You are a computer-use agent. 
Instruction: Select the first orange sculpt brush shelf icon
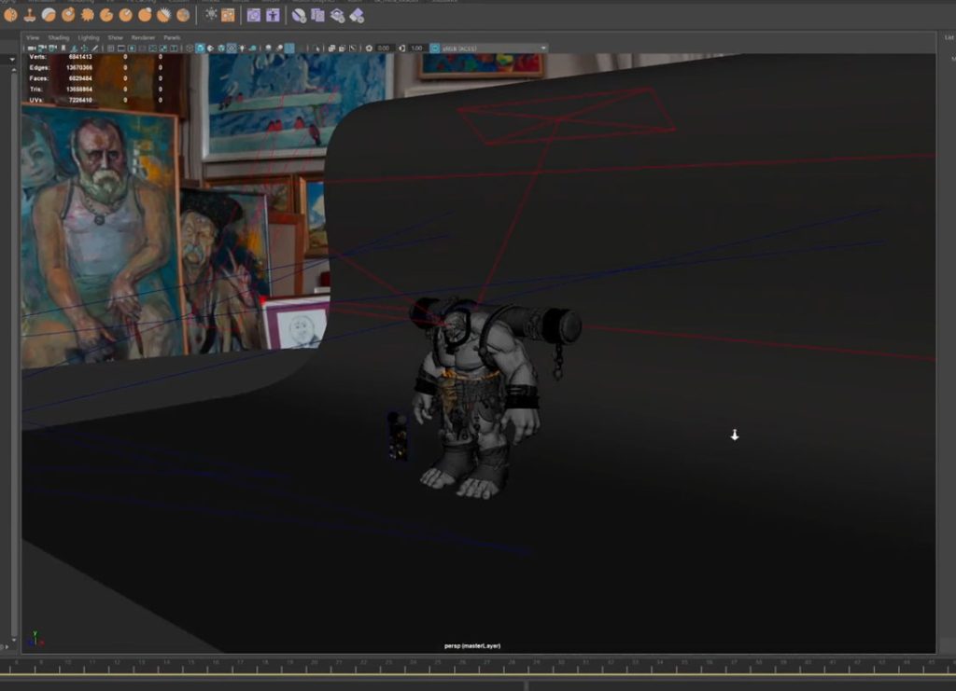11,15
